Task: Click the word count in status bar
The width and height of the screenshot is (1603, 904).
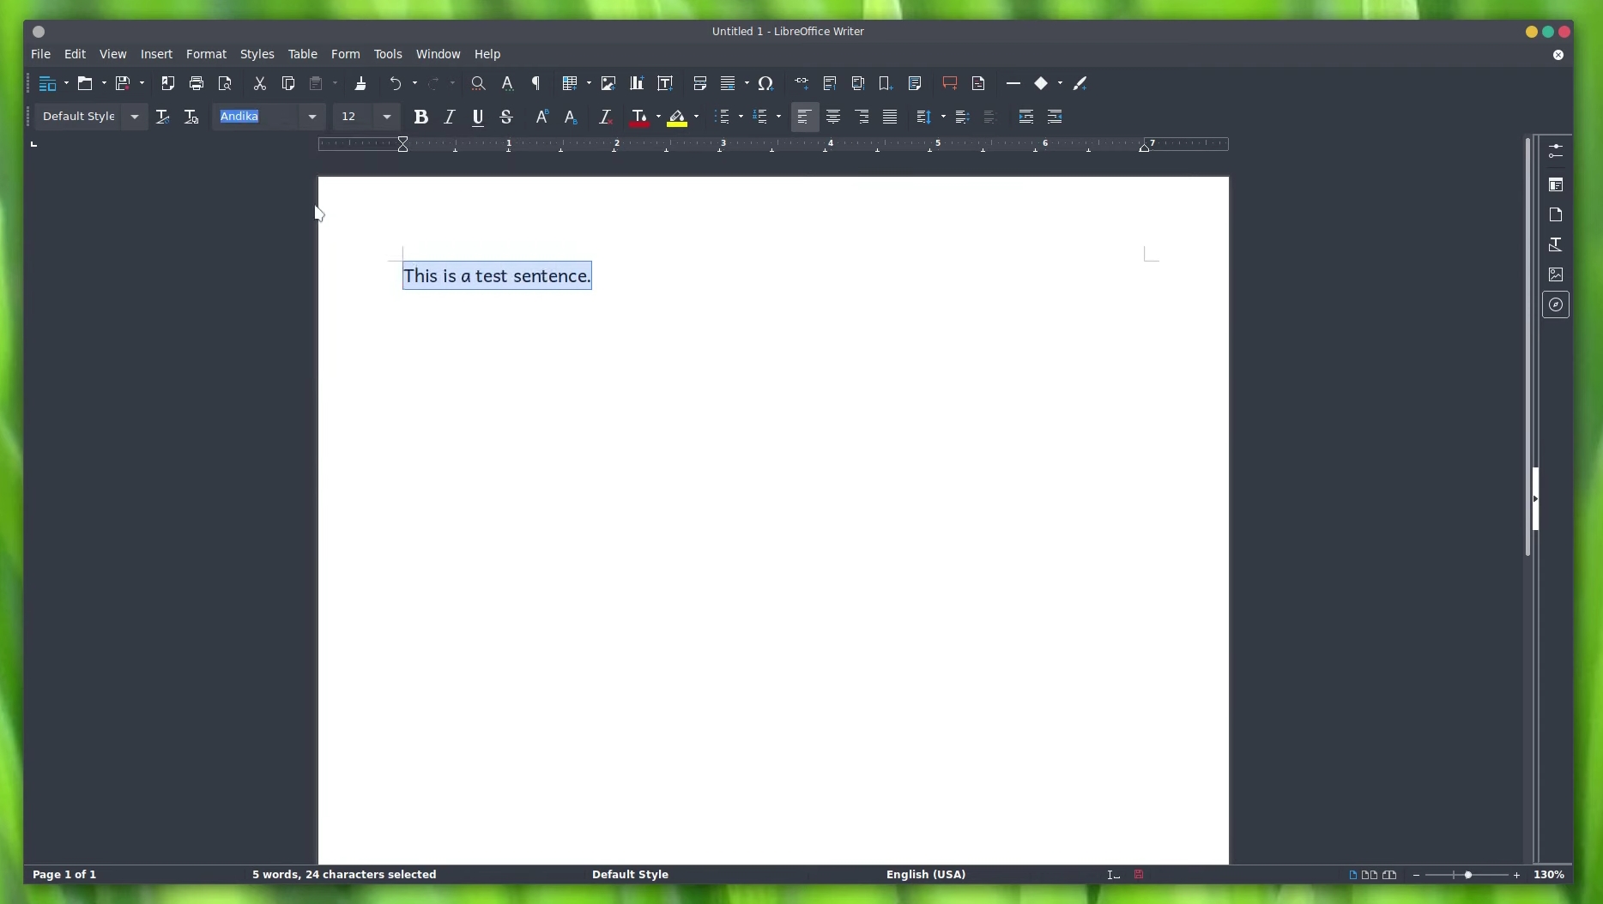Action: point(344,876)
